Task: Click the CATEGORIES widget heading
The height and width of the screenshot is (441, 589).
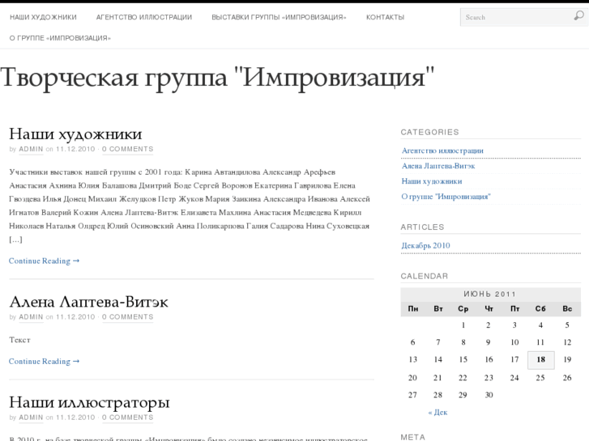Action: (429, 132)
